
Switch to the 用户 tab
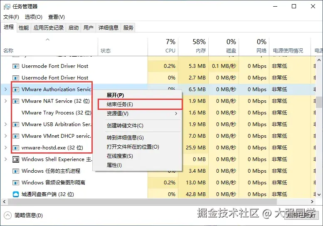pyautogui.click(x=89, y=27)
